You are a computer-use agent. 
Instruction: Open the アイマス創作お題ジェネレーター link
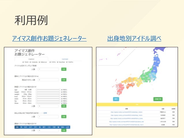(x=49, y=38)
